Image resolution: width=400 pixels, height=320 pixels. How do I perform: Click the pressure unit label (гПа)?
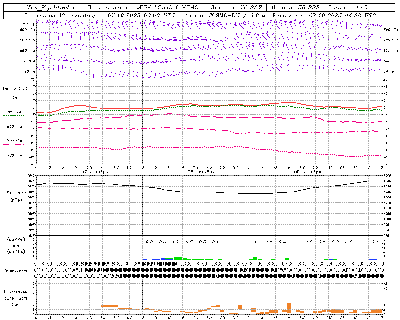(x=16, y=200)
